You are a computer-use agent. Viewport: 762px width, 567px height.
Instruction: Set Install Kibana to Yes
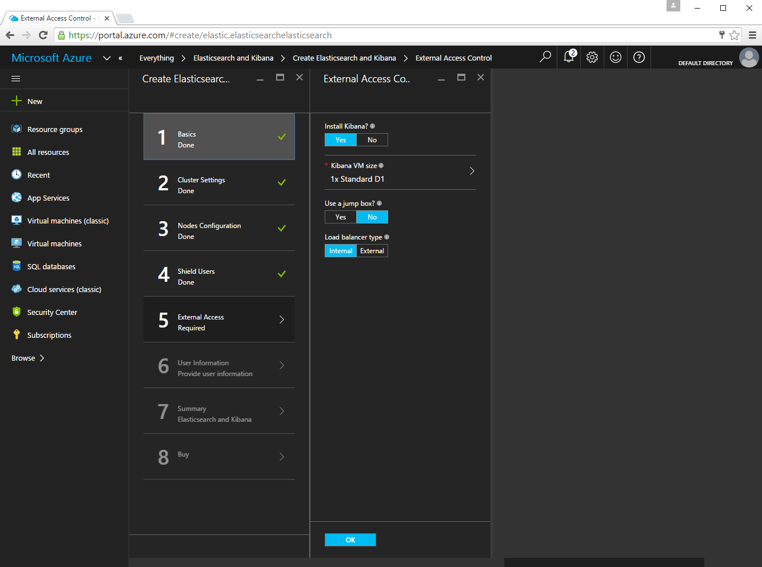pyautogui.click(x=341, y=140)
